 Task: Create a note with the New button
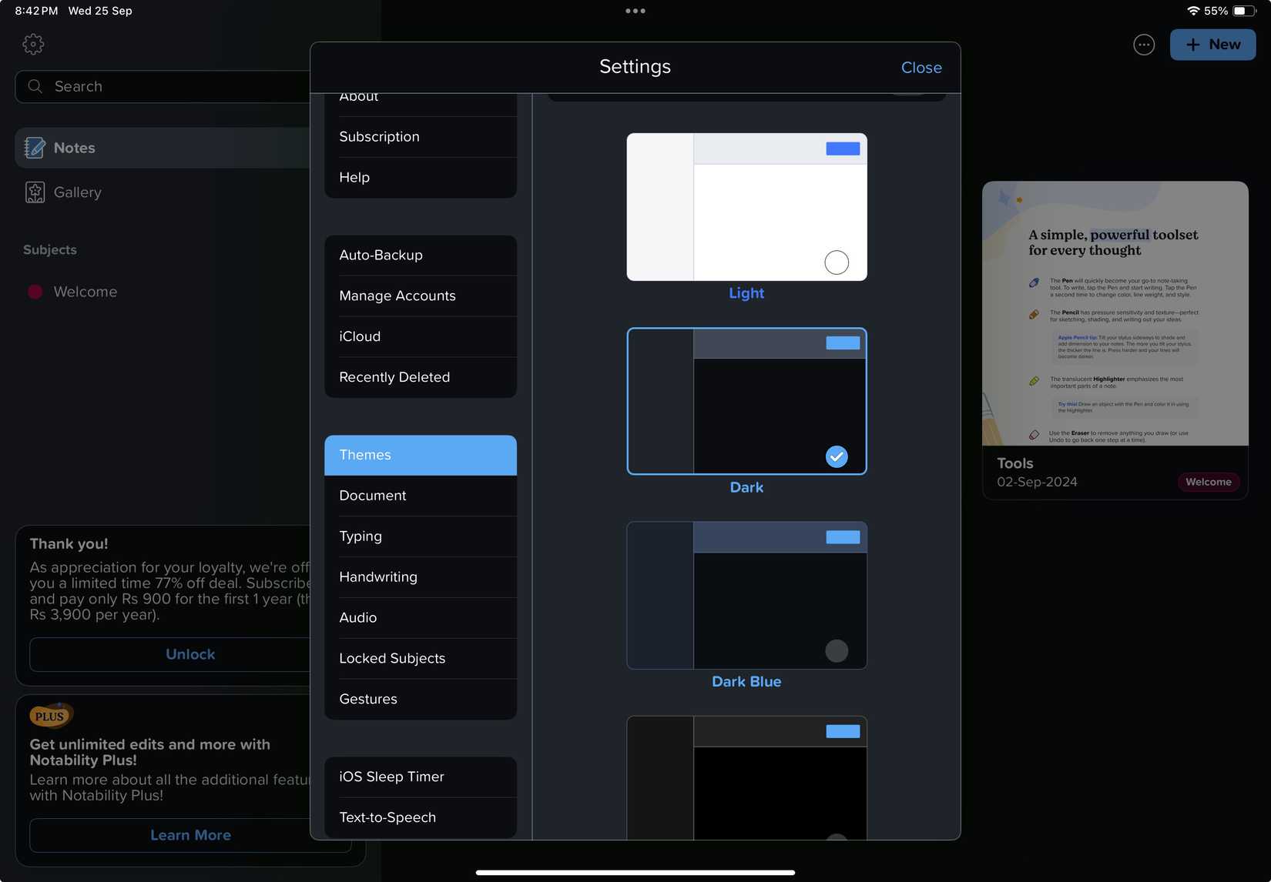click(x=1212, y=45)
